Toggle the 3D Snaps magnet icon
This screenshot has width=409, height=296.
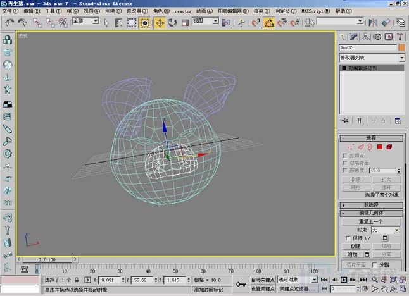(x=256, y=23)
